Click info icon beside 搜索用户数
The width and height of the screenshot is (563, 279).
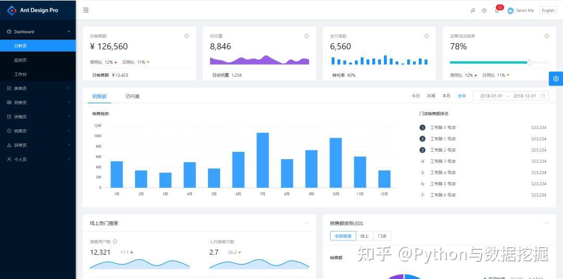coord(115,241)
